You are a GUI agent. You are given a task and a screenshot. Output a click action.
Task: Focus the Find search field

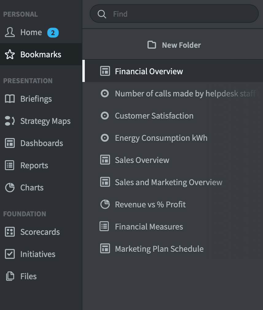[174, 14]
